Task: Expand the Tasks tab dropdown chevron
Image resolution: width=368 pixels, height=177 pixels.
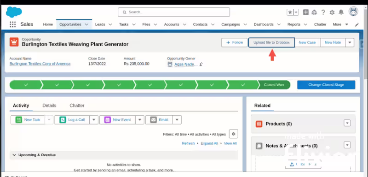Action: (134, 24)
